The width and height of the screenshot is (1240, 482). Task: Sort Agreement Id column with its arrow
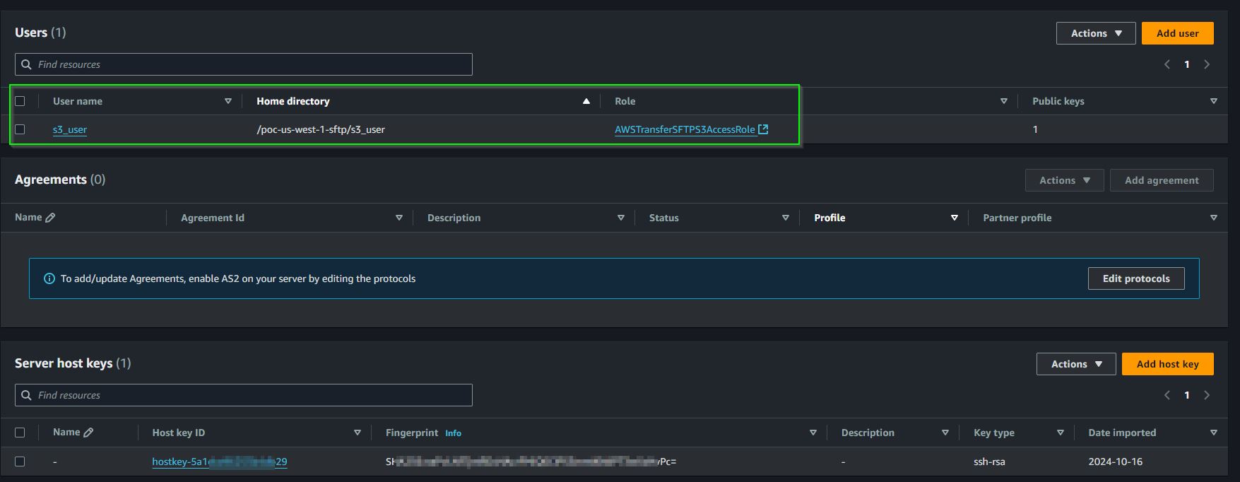[398, 218]
